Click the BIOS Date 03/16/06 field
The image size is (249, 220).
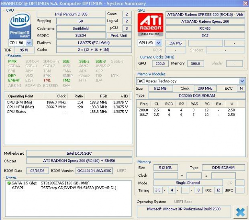pyautogui.click(x=37, y=171)
